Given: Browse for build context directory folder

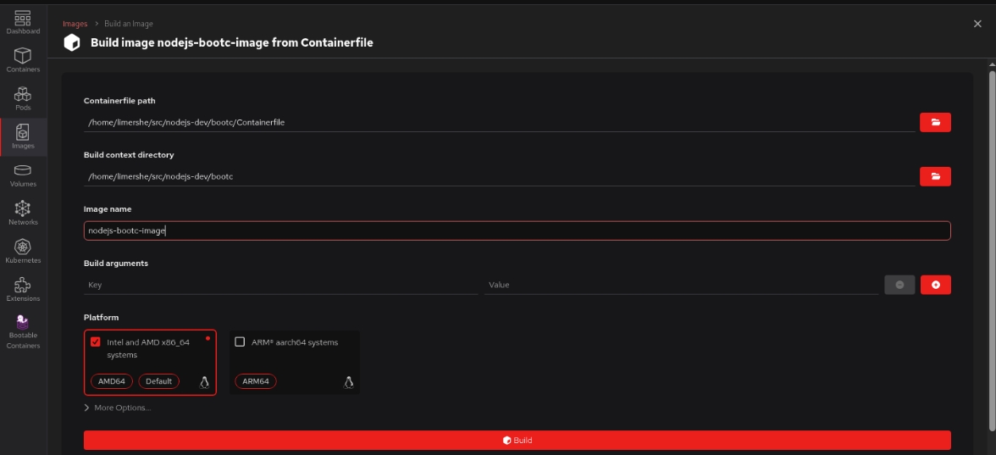Looking at the screenshot, I should pos(935,176).
